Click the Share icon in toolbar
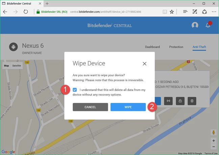The image size is (219, 155). click(x=204, y=12)
